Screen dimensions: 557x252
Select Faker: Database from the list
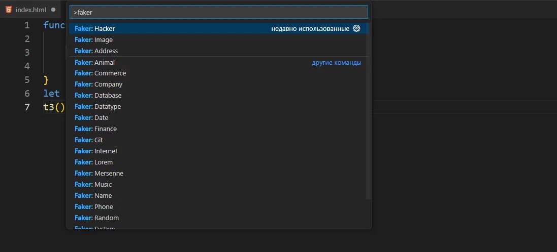[219, 96]
